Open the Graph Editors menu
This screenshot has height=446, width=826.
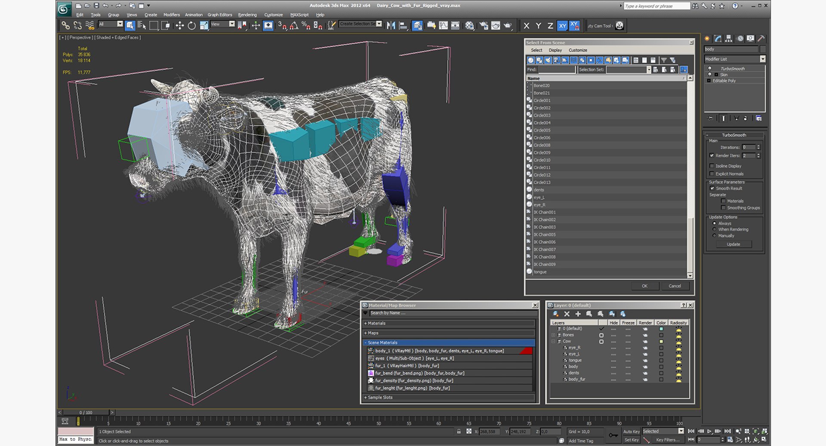[x=219, y=15]
